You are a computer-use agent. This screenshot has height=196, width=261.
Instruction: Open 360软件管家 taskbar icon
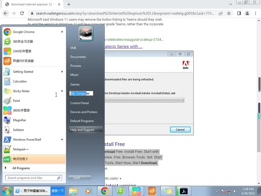click(x=136, y=191)
